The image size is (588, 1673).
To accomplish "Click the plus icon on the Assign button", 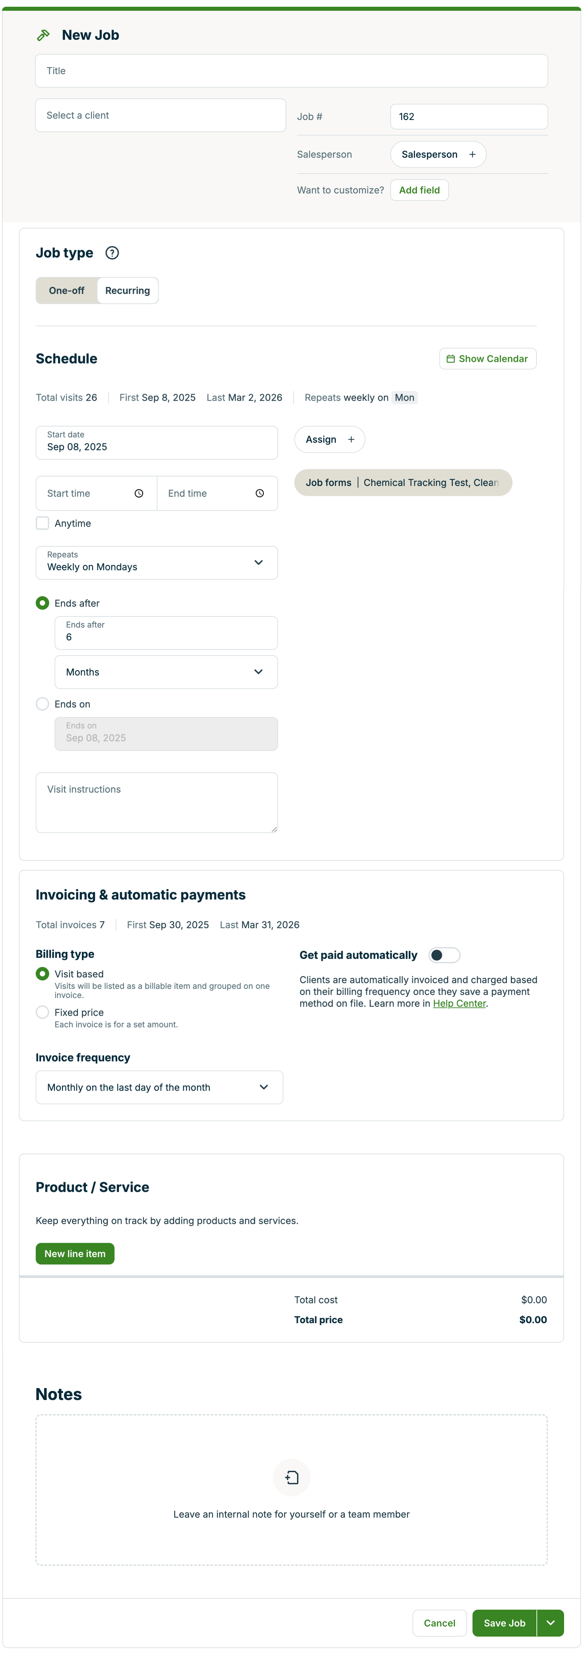I will (x=351, y=439).
